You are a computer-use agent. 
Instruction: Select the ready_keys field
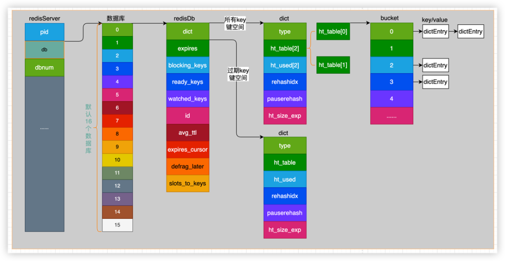pyautogui.click(x=188, y=82)
